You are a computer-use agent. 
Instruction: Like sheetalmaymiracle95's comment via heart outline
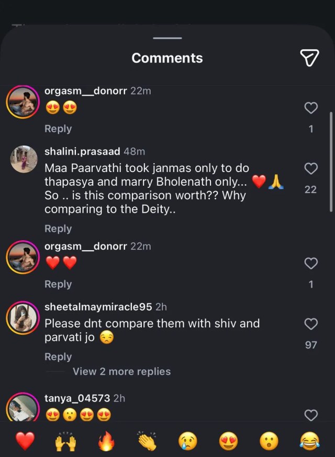[x=311, y=324]
